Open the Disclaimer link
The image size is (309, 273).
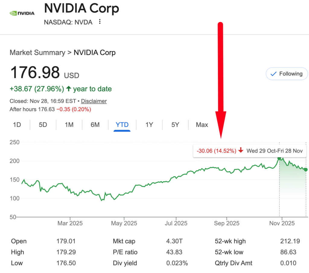tap(94, 101)
